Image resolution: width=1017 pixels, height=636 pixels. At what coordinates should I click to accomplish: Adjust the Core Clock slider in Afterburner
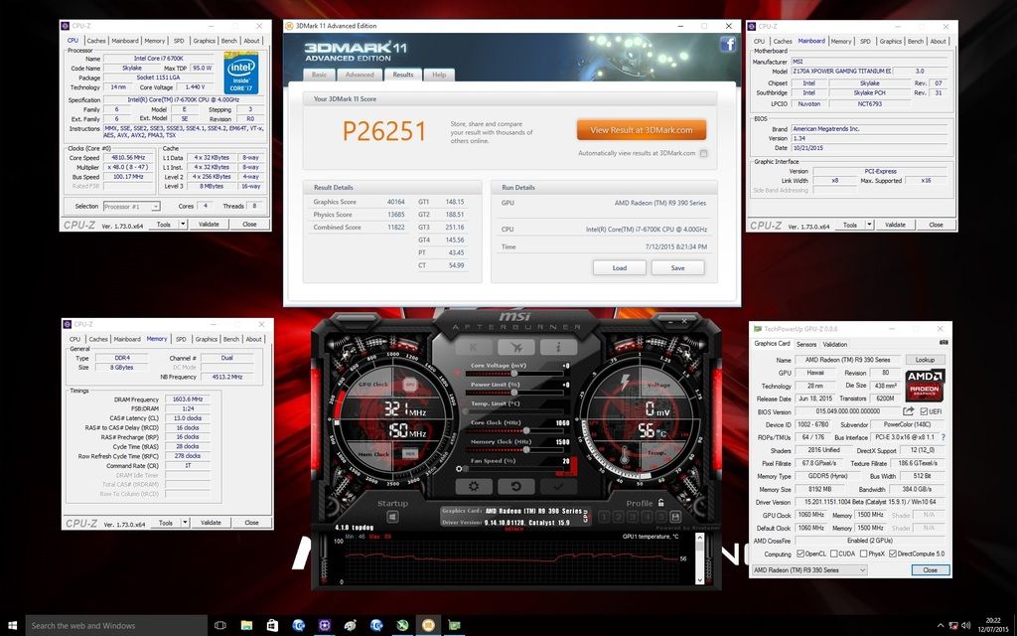513,430
